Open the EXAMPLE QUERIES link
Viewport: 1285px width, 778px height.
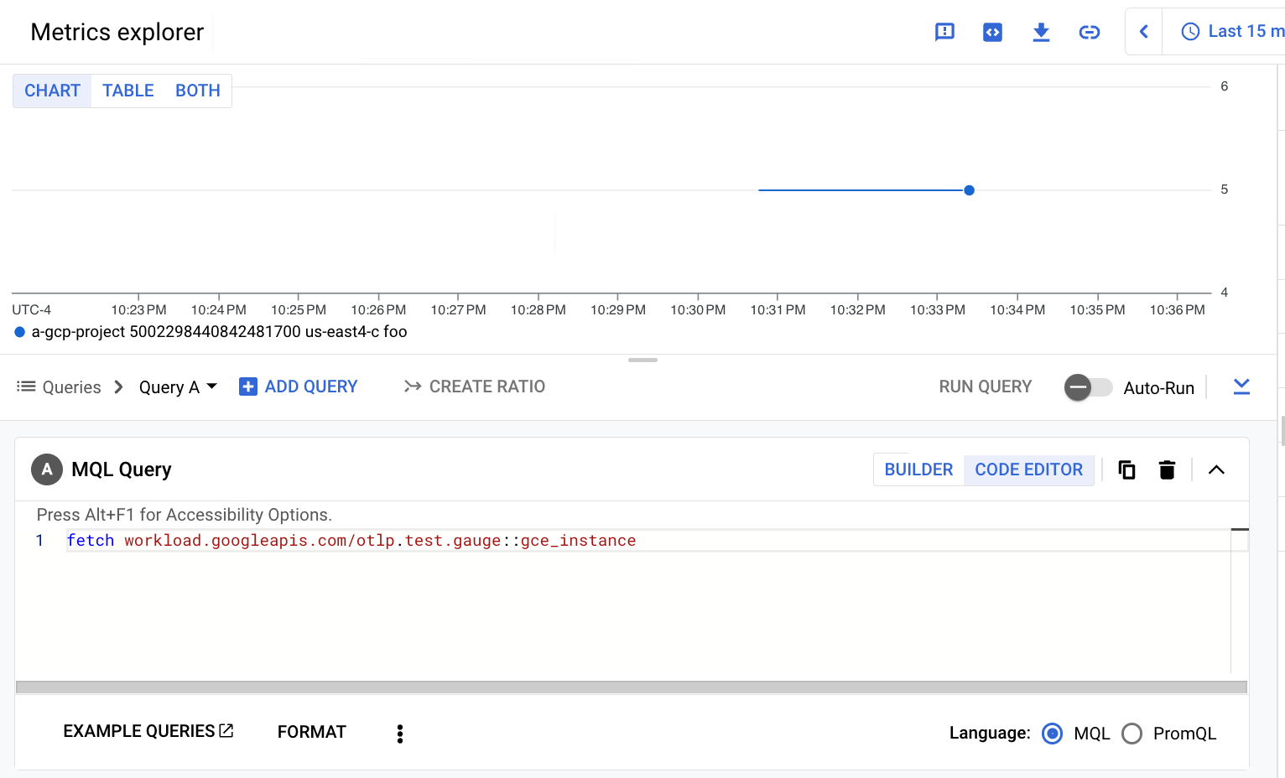(x=148, y=731)
